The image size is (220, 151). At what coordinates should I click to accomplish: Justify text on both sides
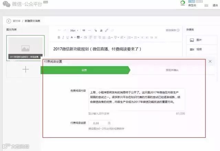click(x=104, y=37)
